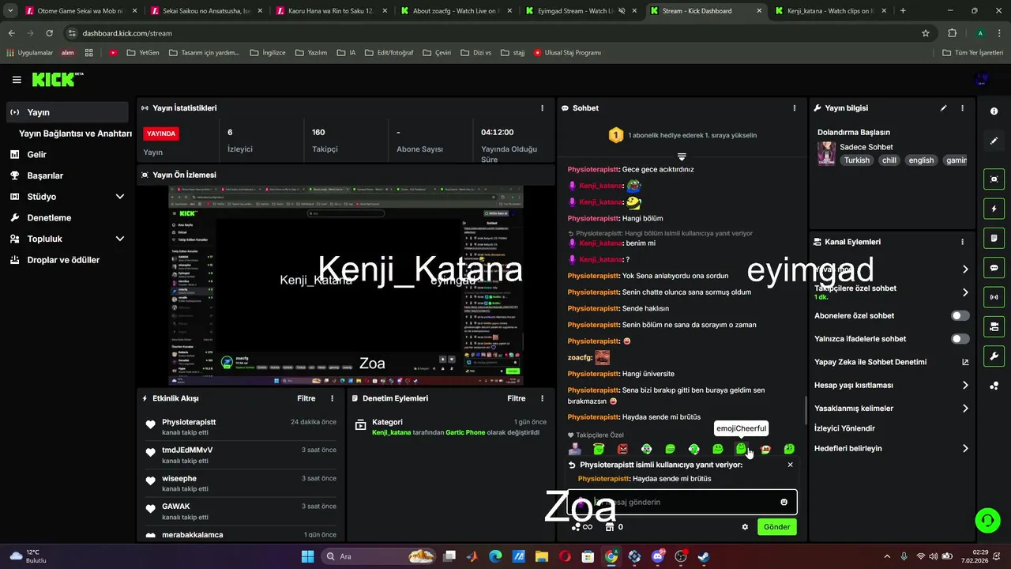1011x569 pixels.
Task: Select Yayın in the left sidebar
Action: (67, 112)
